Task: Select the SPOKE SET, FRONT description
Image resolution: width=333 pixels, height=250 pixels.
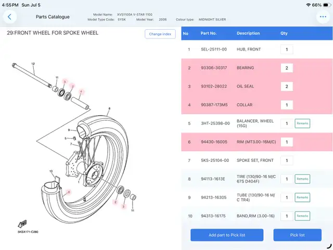Action: 255,160
